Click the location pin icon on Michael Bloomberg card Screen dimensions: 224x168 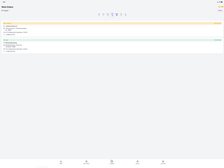(4, 49)
